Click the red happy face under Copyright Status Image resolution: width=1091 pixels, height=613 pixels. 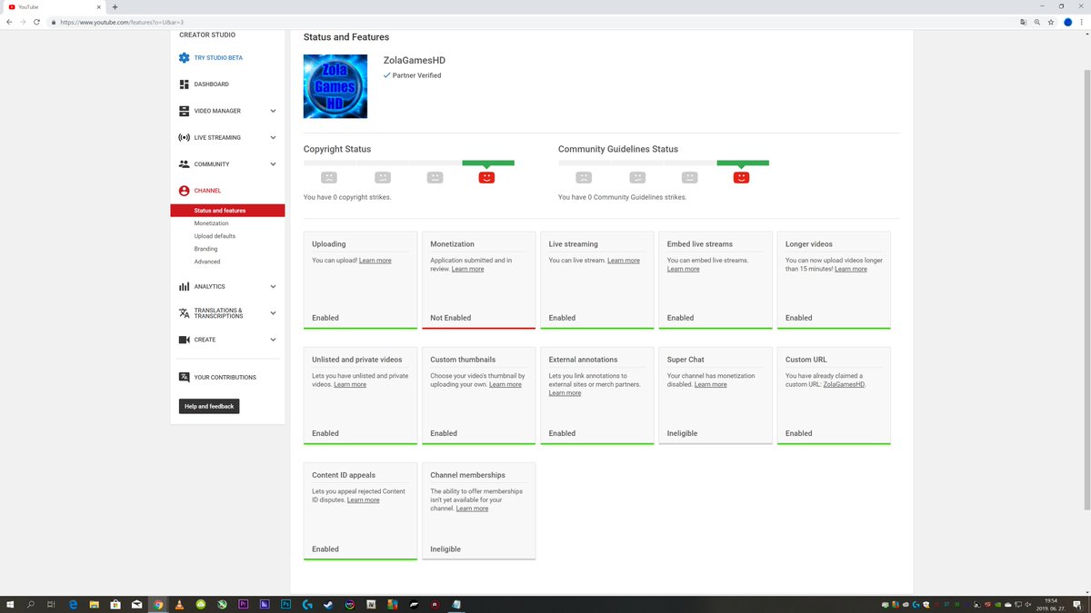coord(486,177)
